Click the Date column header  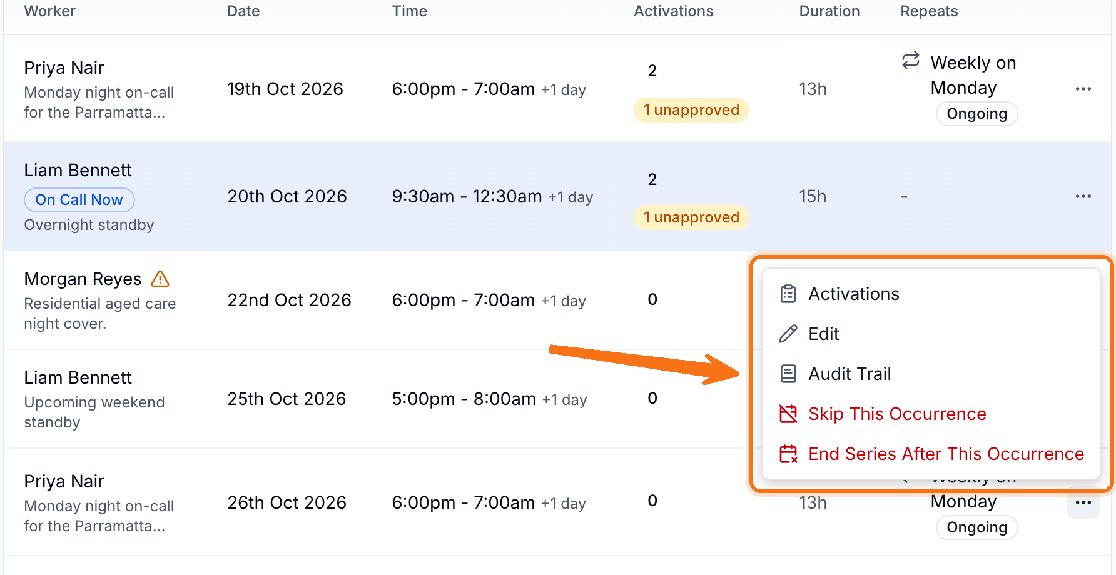(x=243, y=11)
